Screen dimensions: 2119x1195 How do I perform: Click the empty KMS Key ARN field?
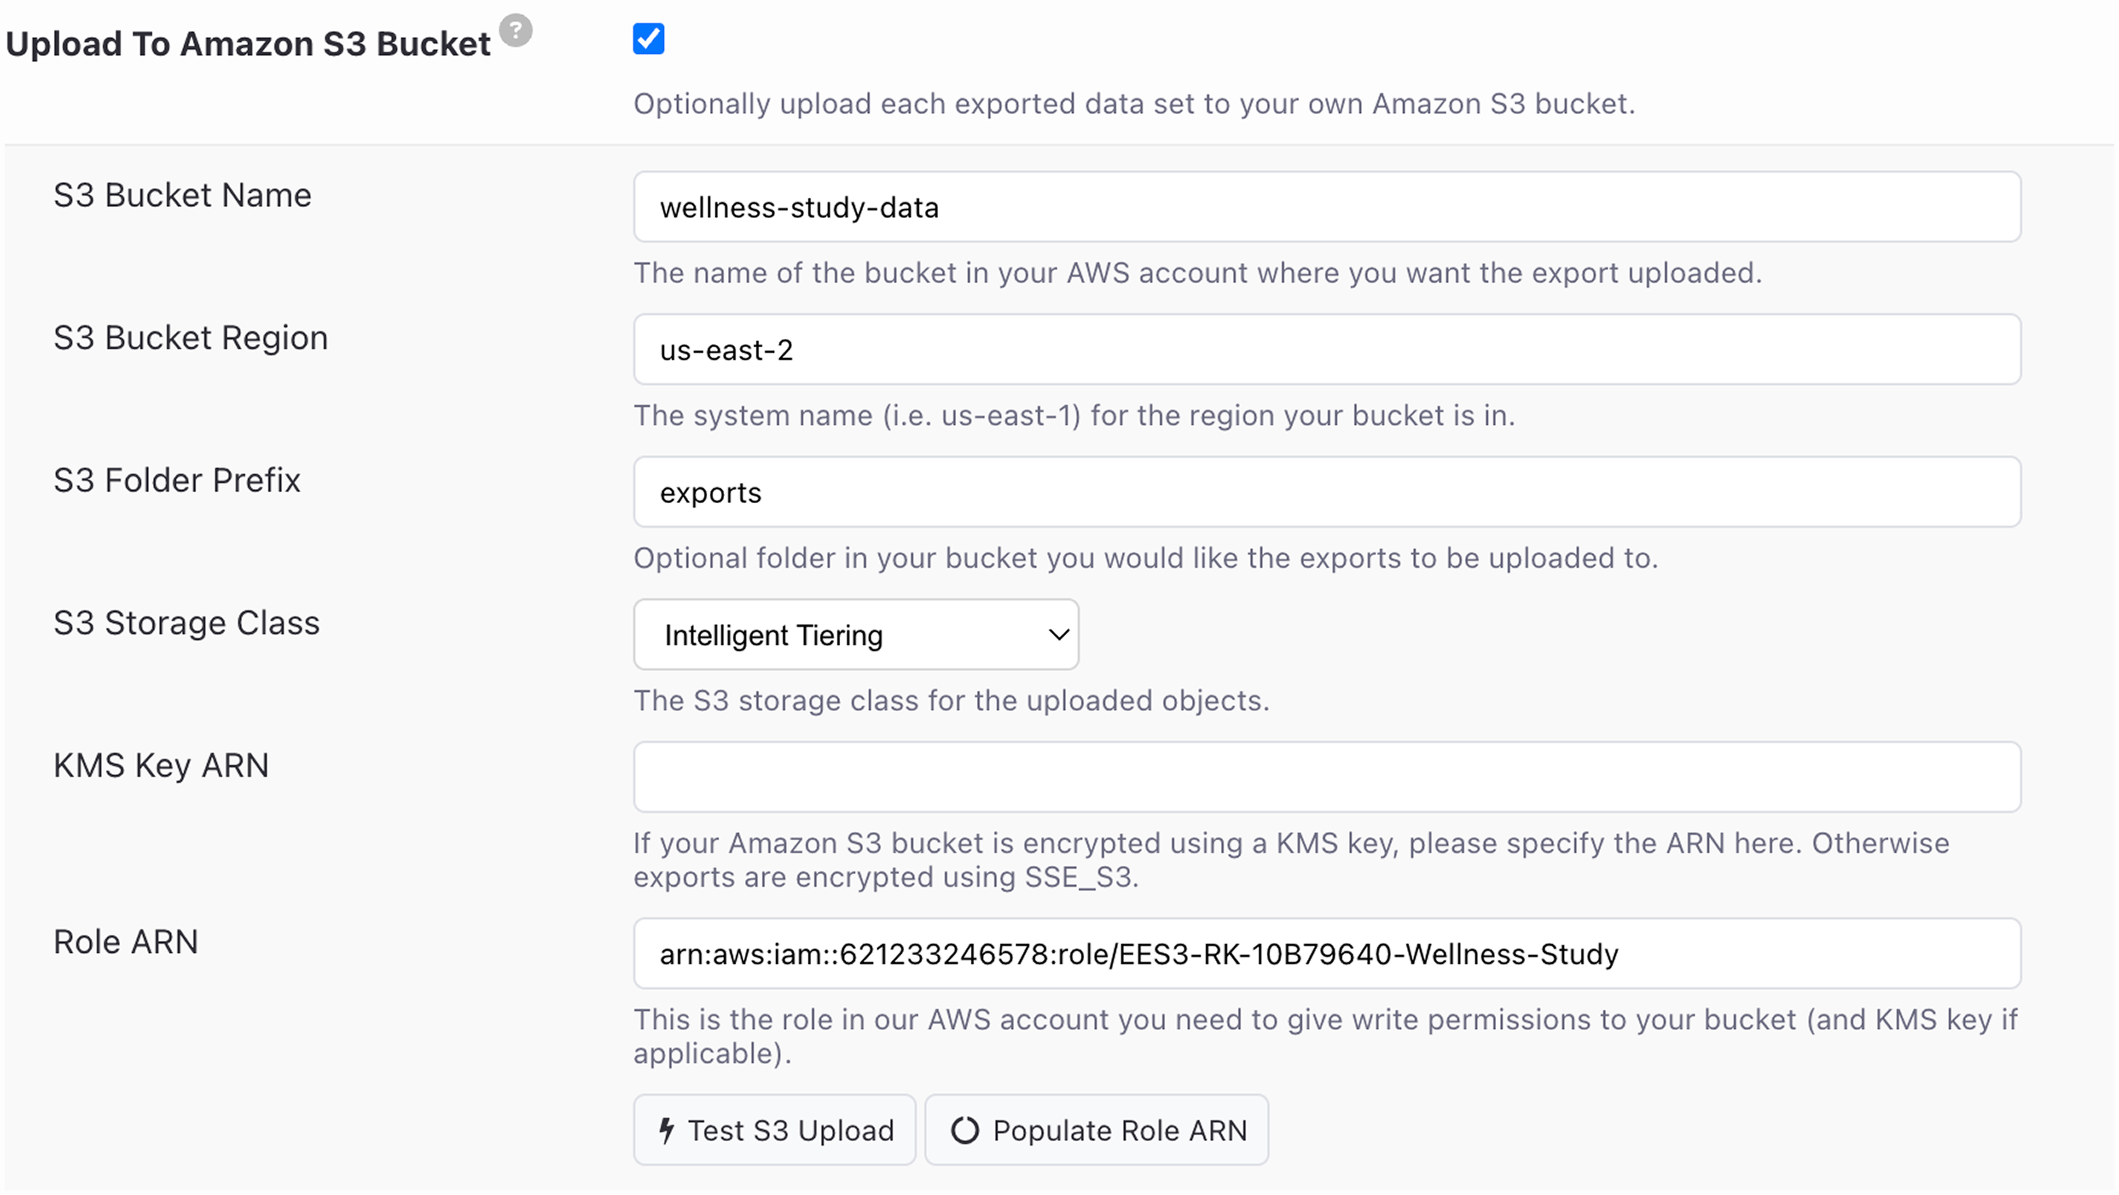1326,777
